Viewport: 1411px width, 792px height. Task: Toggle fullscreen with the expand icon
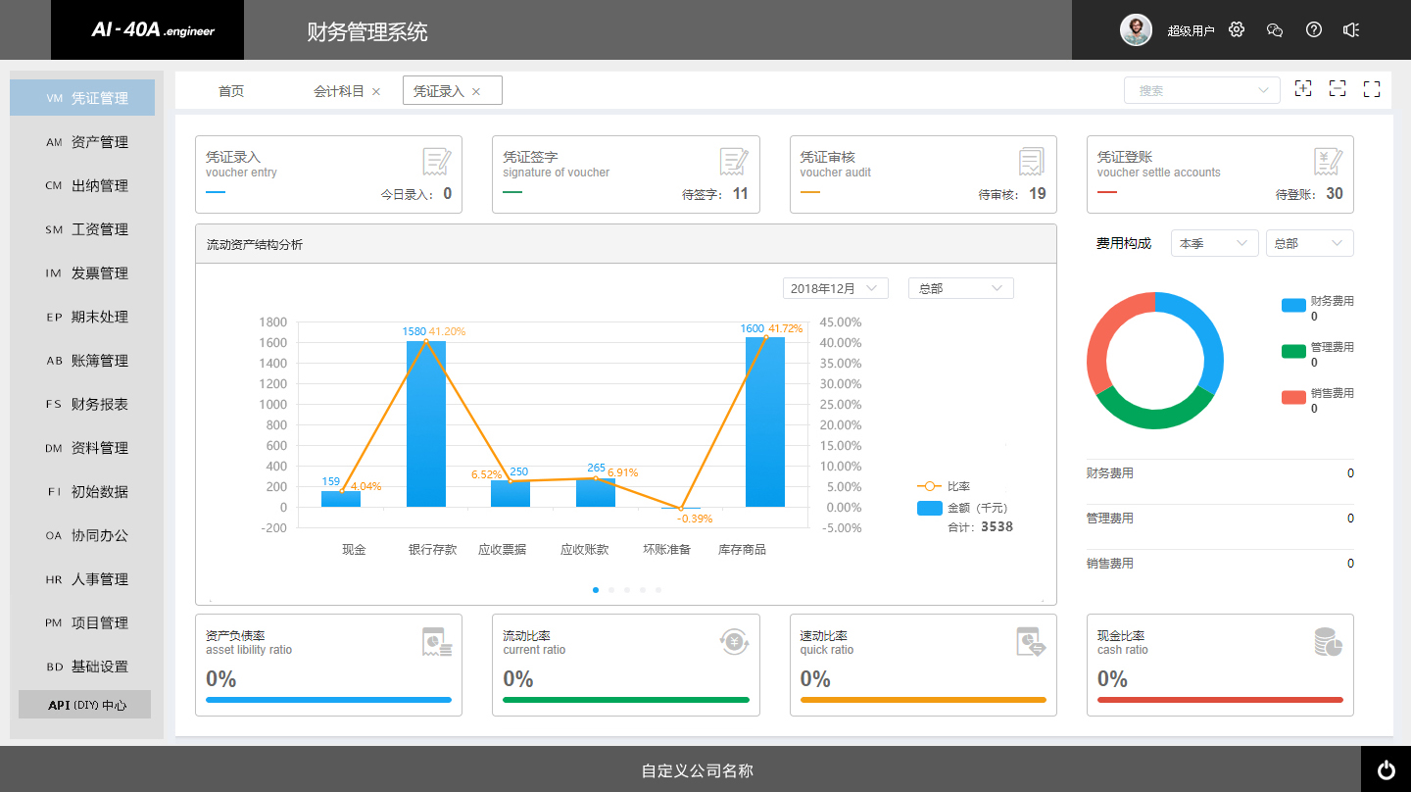pyautogui.click(x=1372, y=89)
